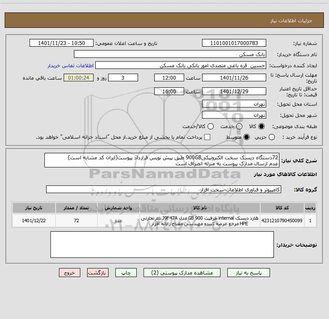Image resolution: width=329 pixels, height=319 pixels.
Task: Select the خدمت radio button
Action: click(239, 126)
